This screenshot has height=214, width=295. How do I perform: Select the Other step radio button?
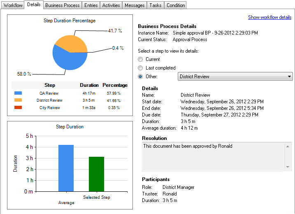click(141, 77)
